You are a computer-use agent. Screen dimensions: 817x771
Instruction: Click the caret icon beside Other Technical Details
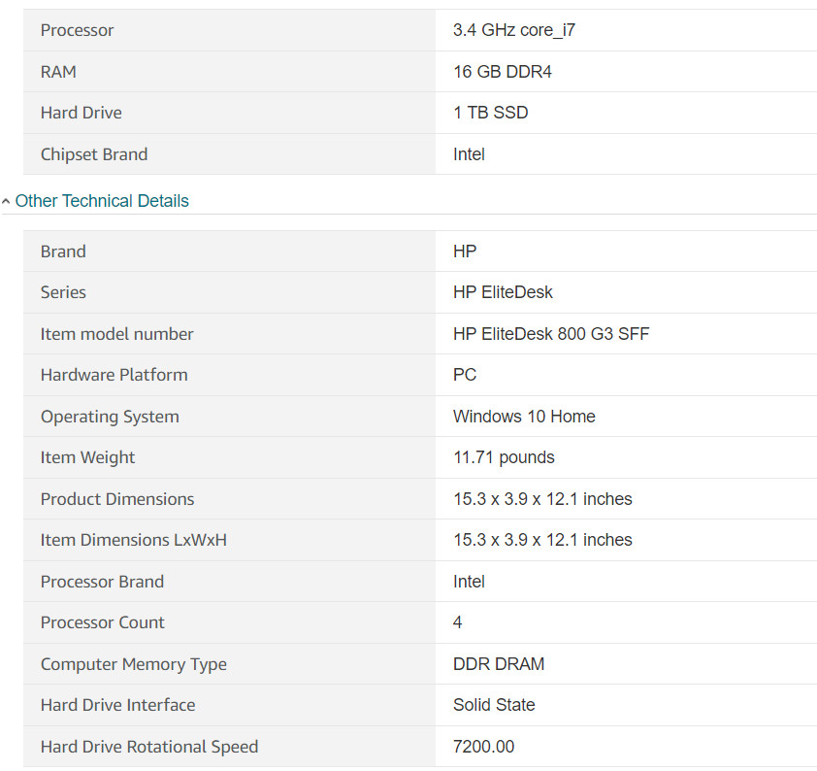tap(6, 201)
